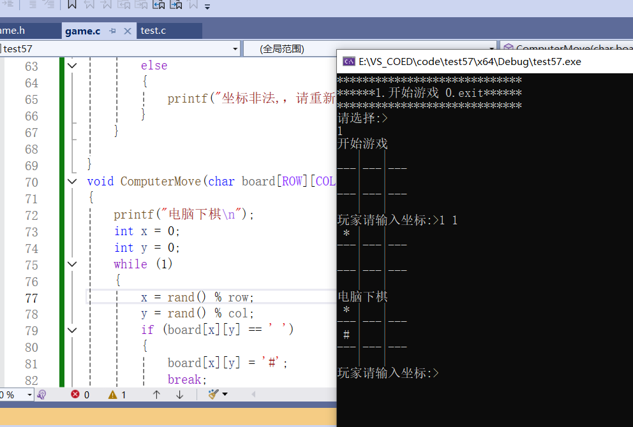Open the ComputerMove member dropdown
This screenshot has width=633, height=427.
pyautogui.click(x=567, y=49)
